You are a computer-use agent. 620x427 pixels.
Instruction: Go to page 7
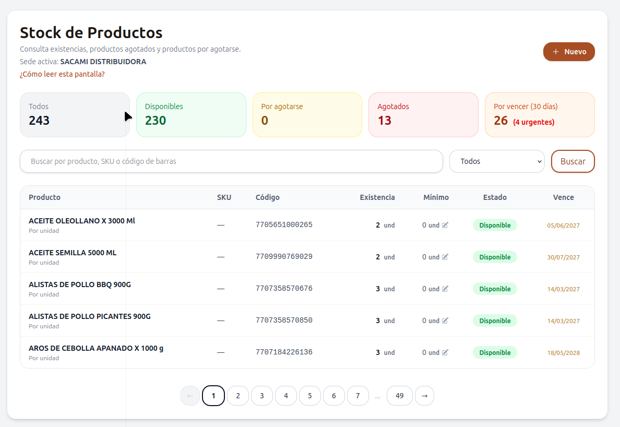[358, 396]
